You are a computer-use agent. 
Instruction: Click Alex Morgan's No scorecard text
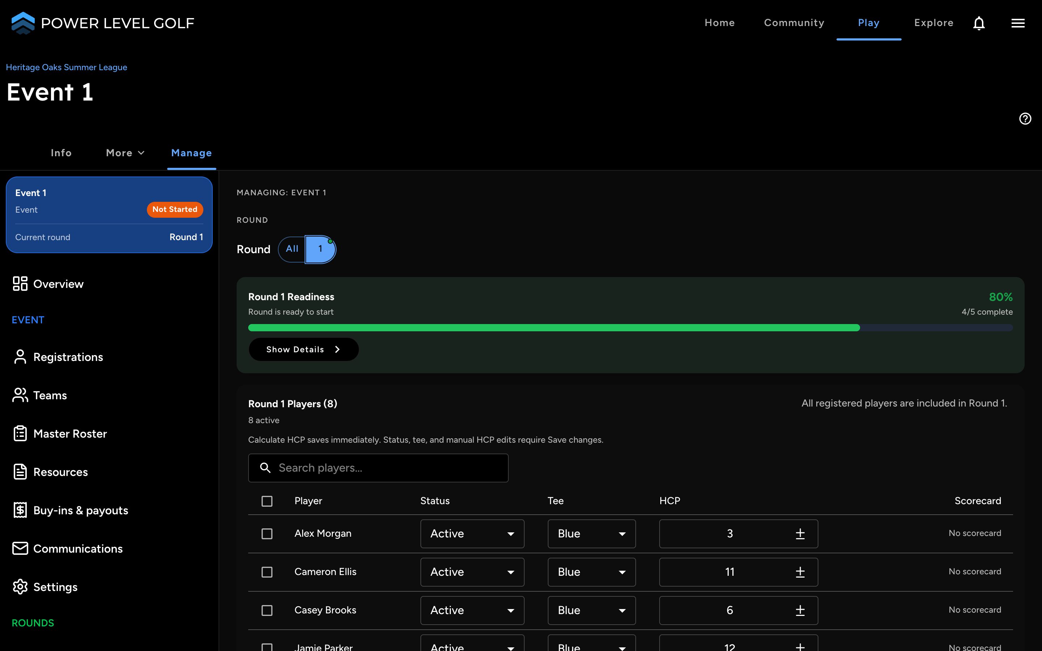pos(975,533)
